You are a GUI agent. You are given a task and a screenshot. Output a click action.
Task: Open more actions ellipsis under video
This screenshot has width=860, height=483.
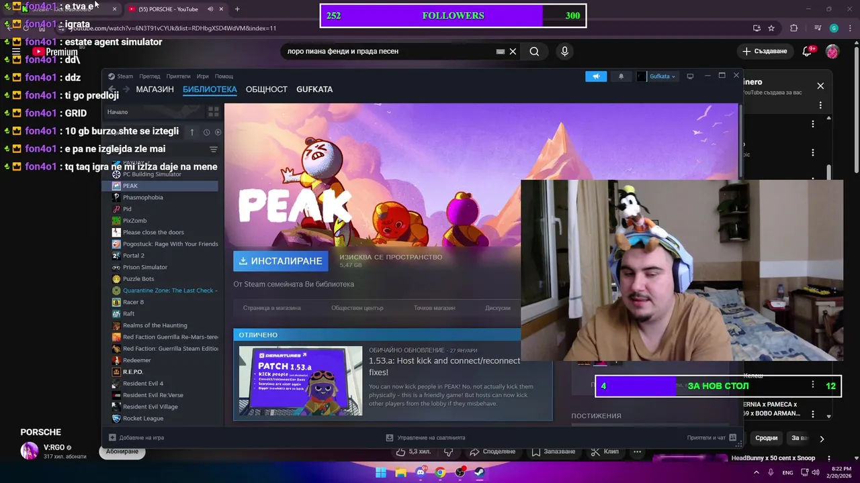click(x=638, y=451)
